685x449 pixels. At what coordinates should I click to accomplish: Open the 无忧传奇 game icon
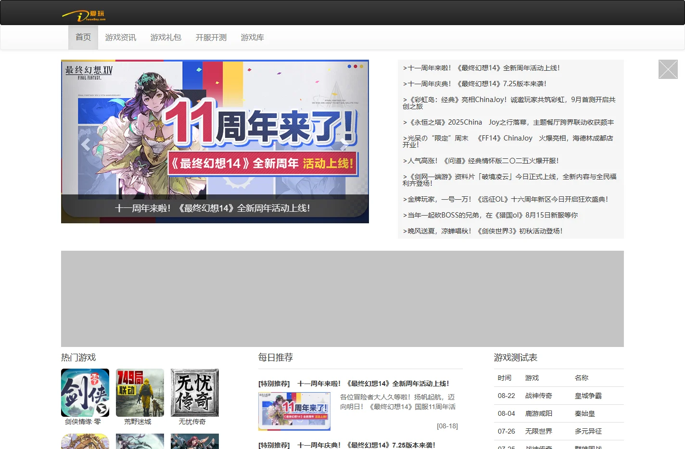195,393
